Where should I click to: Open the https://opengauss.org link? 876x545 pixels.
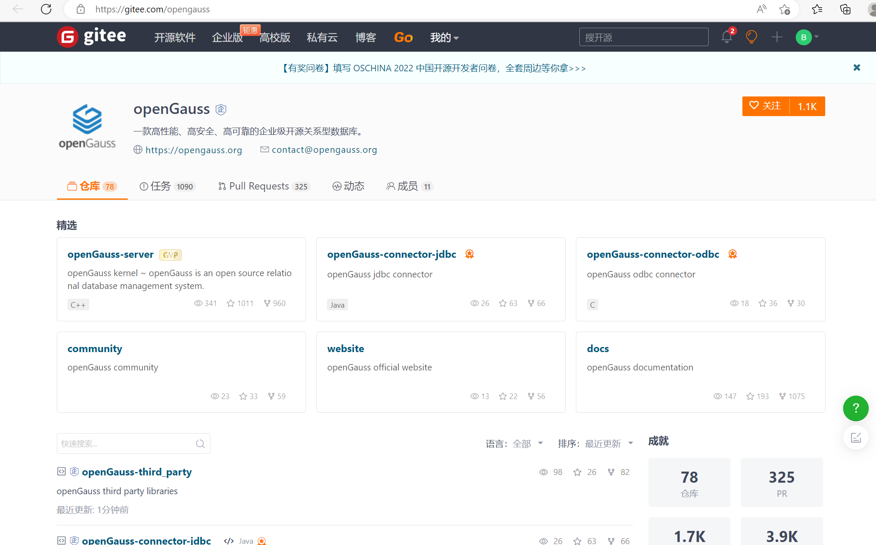pyautogui.click(x=194, y=150)
